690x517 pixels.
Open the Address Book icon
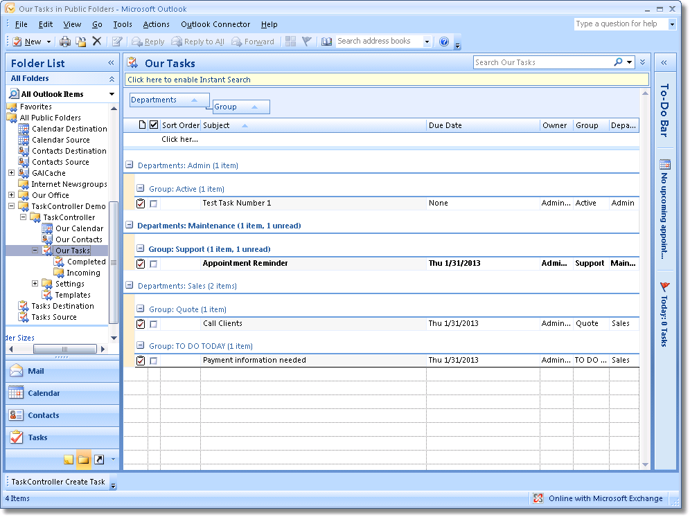coord(327,42)
